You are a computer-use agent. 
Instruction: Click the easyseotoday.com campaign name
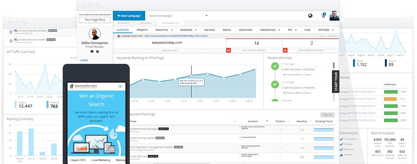pos(167,42)
